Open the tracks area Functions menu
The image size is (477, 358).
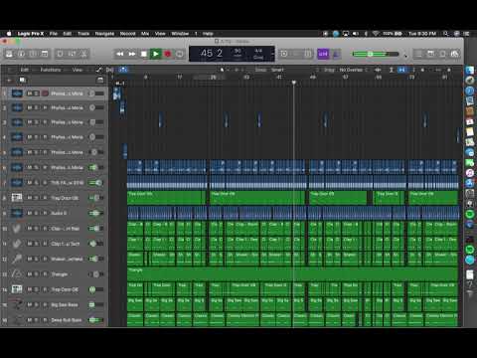click(51, 70)
